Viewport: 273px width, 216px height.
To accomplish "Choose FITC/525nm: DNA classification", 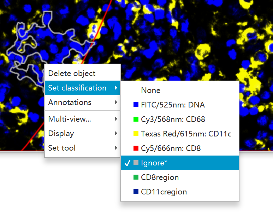I will coord(173,105).
